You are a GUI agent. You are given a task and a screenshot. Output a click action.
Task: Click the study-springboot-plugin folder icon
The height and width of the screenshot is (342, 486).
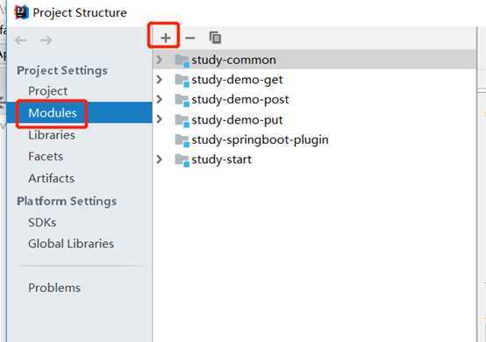(x=182, y=140)
